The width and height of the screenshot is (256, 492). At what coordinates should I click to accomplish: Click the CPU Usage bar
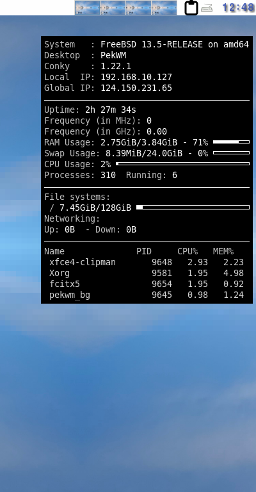point(182,164)
